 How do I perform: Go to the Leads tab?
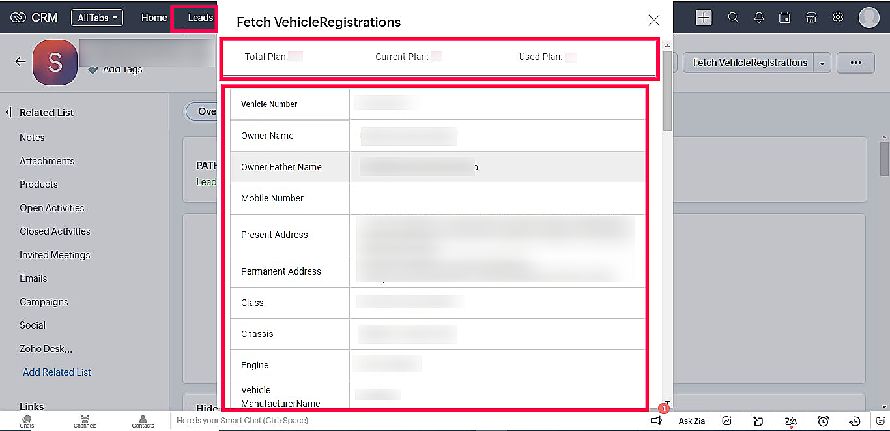click(200, 18)
